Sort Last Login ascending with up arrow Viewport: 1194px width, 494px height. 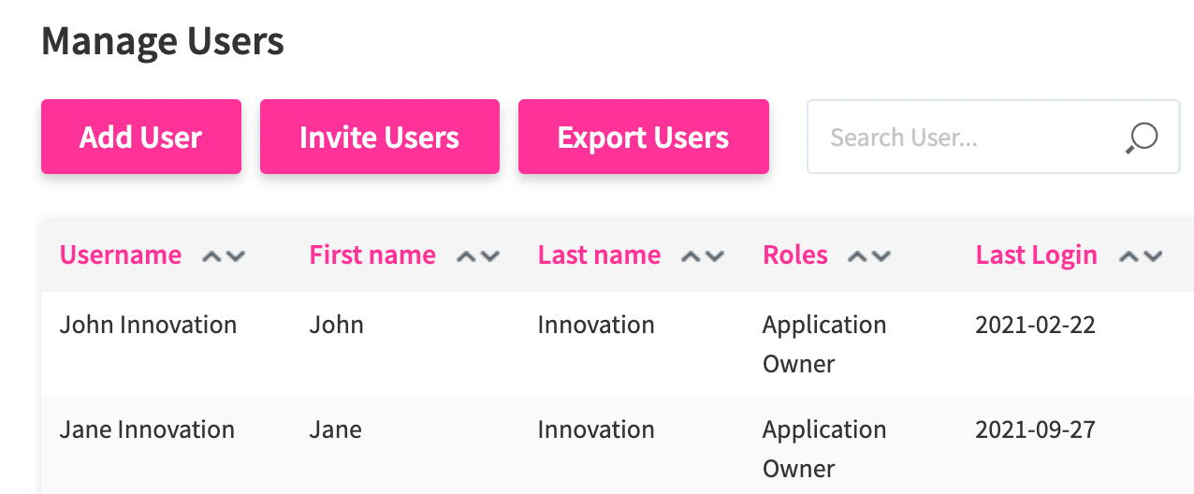coord(1129,256)
